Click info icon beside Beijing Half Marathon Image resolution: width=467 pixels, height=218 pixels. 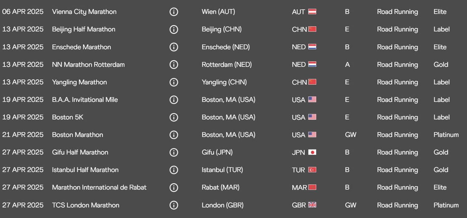click(174, 30)
